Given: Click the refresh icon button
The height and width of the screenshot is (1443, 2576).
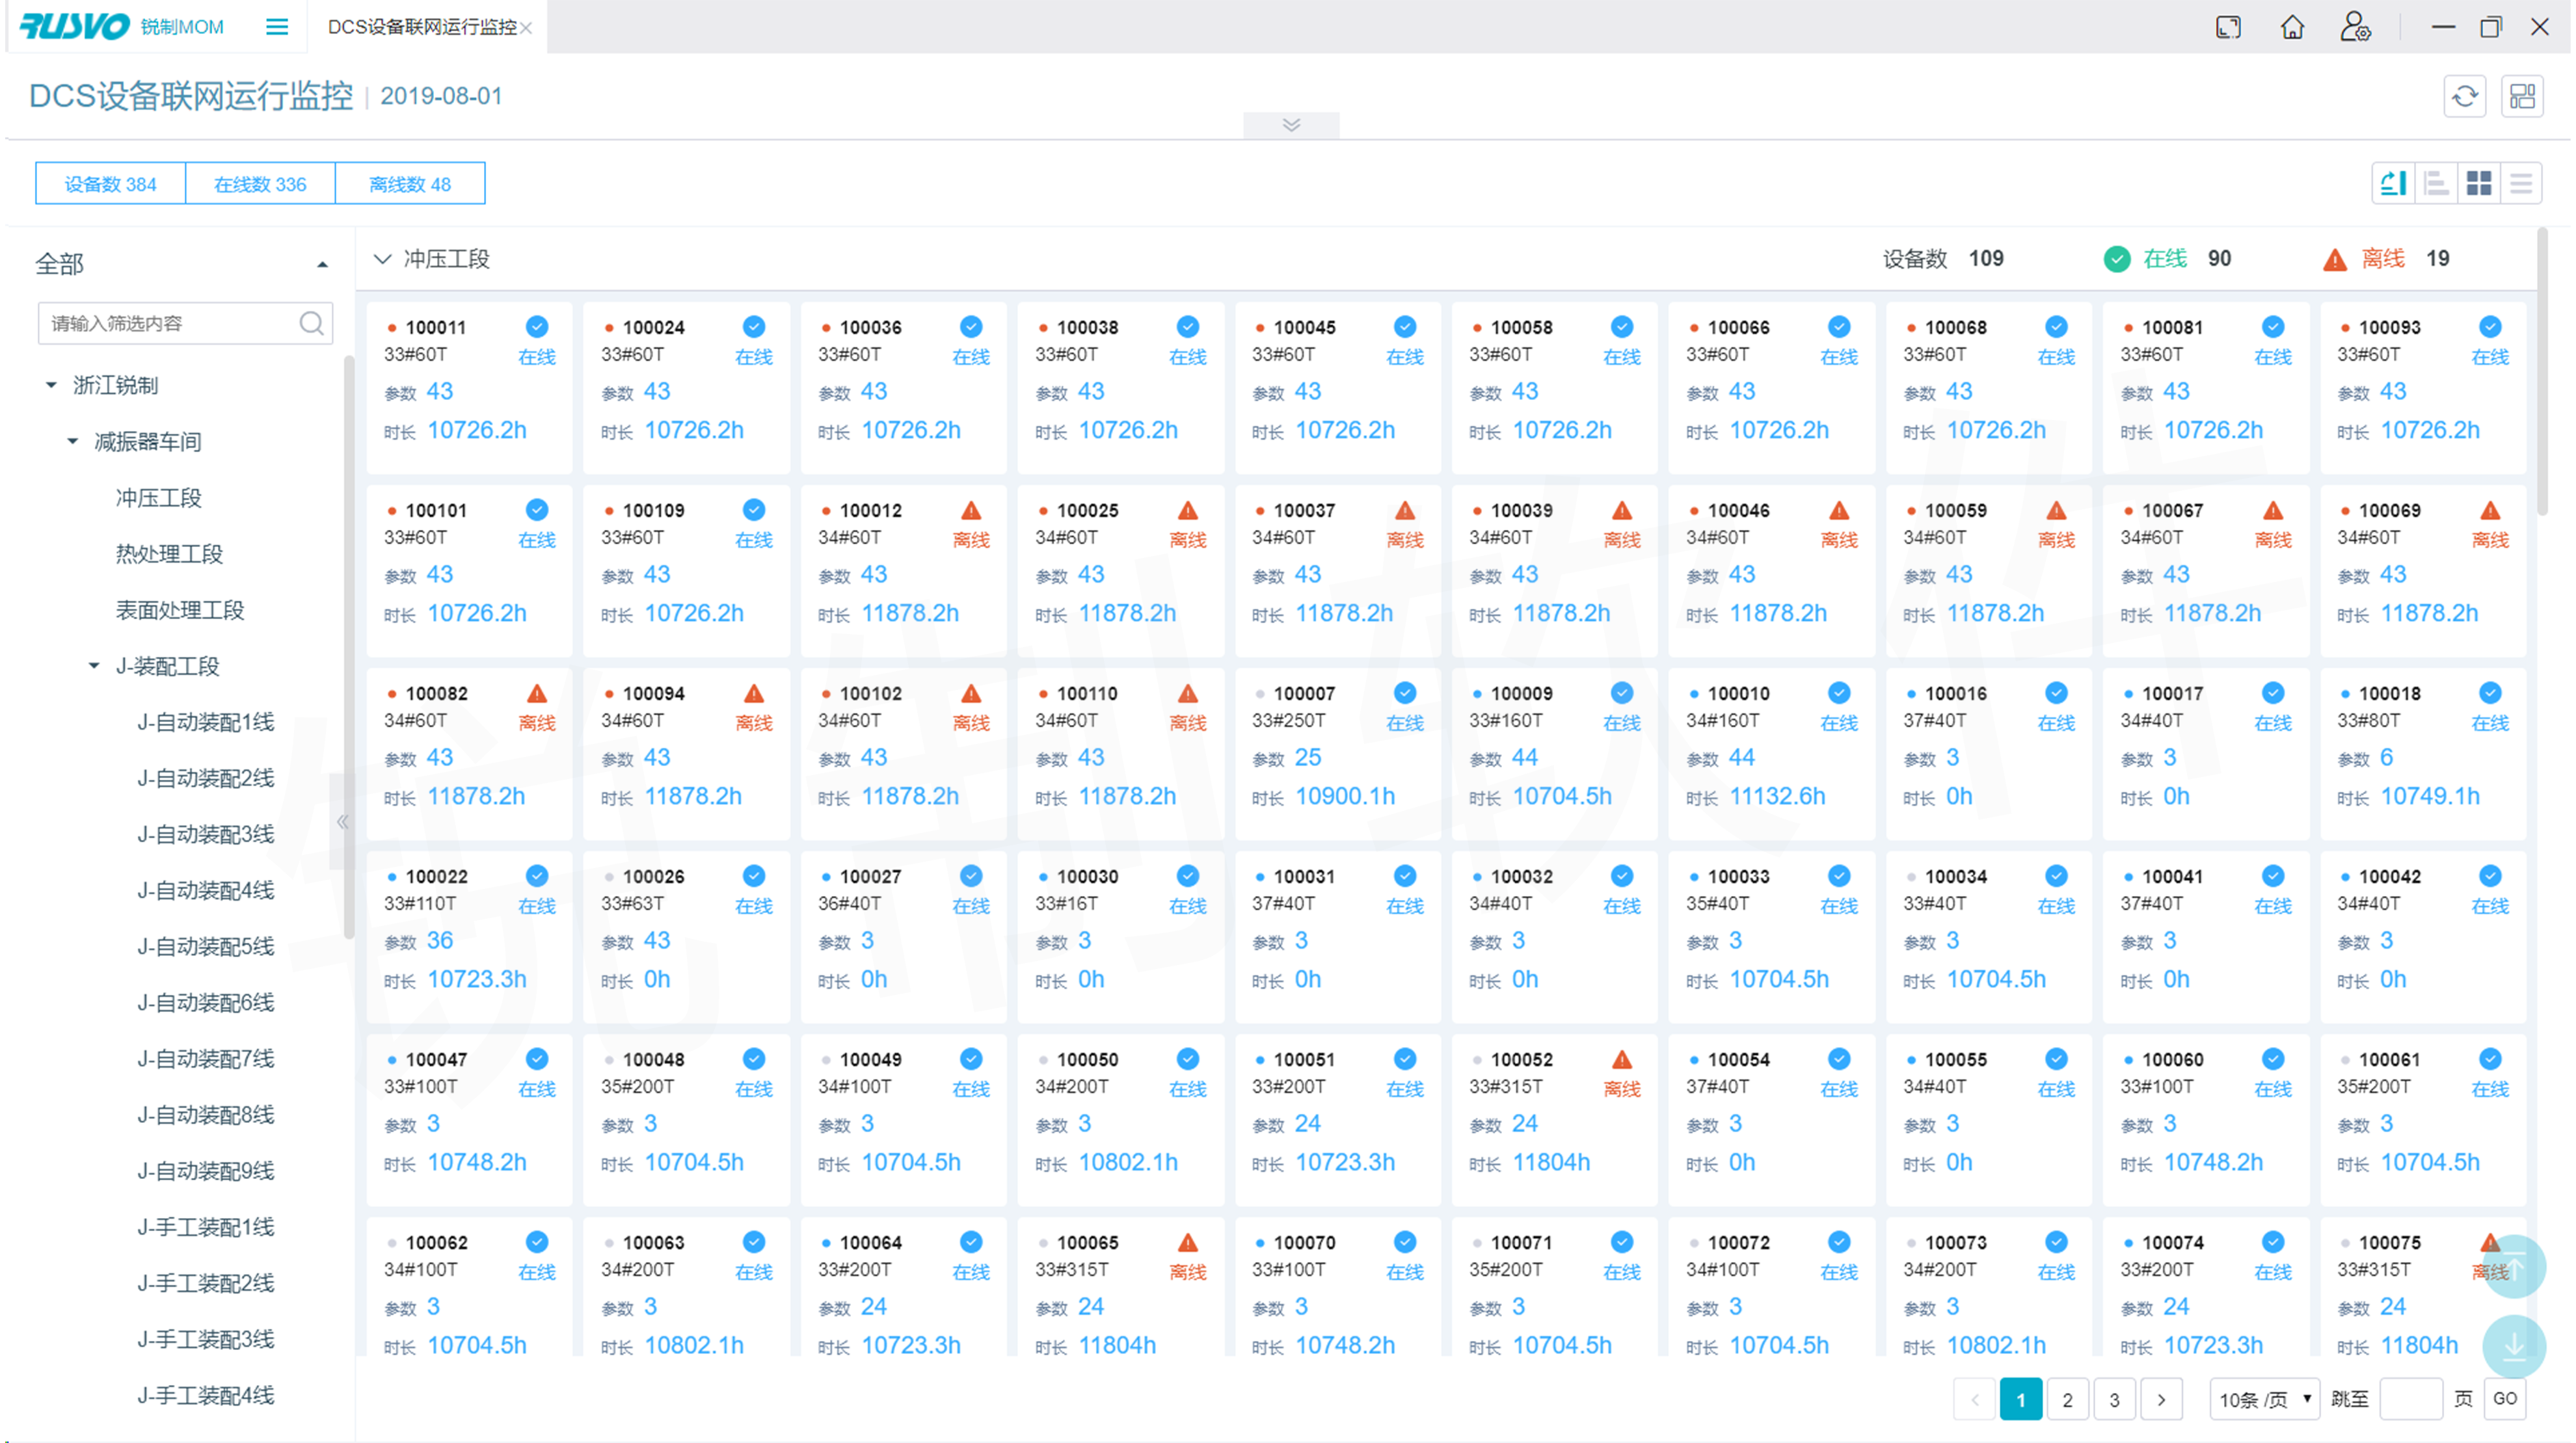Looking at the screenshot, I should pos(2464,96).
